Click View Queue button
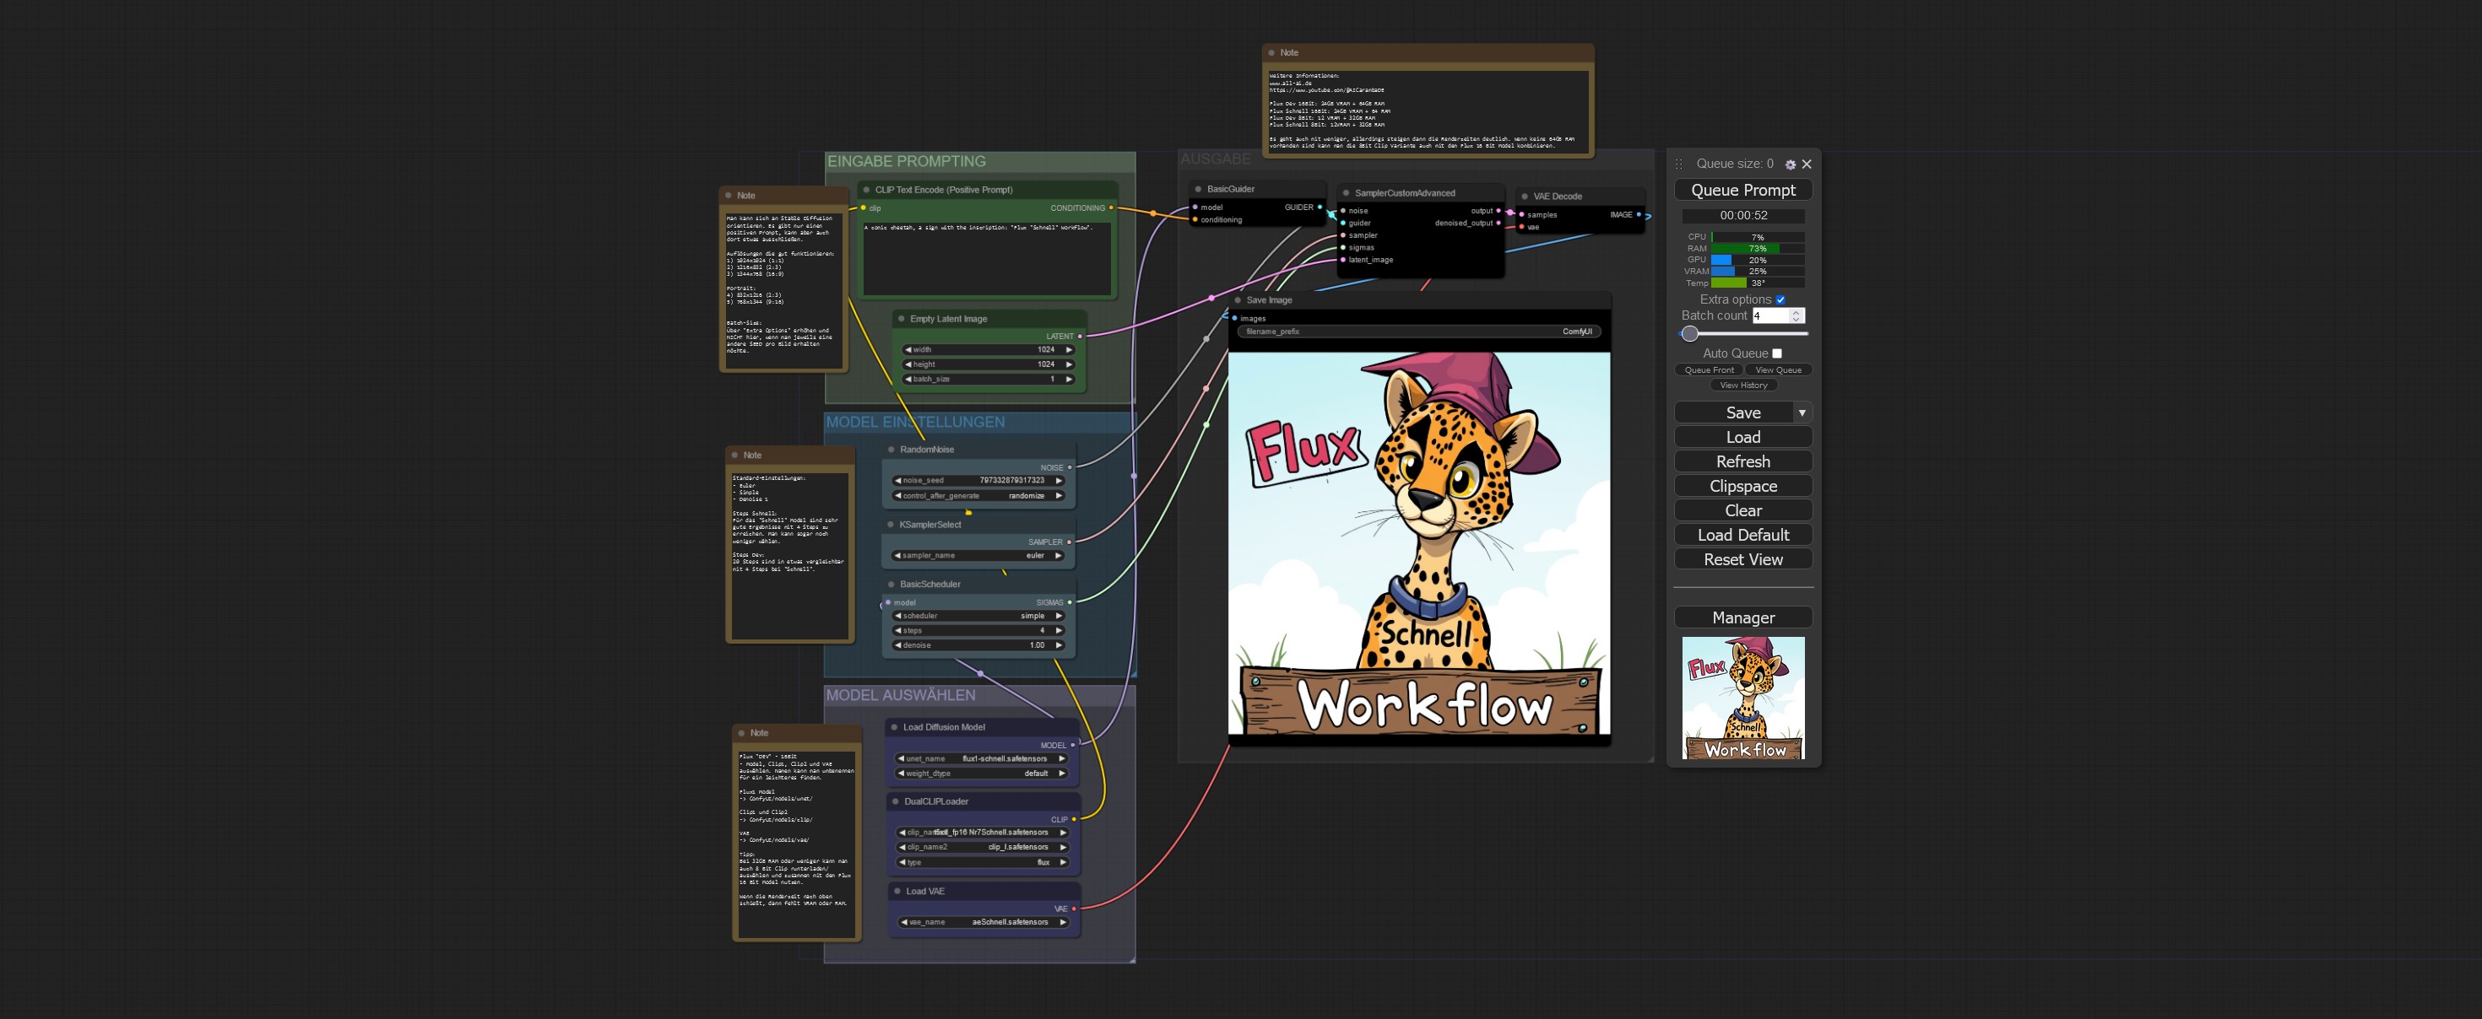 1778,369
